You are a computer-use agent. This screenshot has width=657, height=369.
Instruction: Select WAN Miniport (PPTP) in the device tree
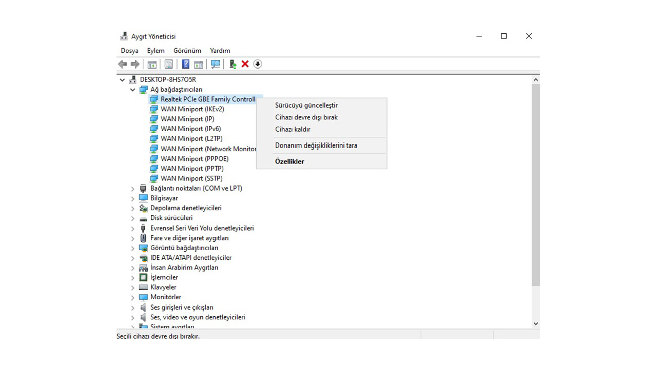point(191,168)
